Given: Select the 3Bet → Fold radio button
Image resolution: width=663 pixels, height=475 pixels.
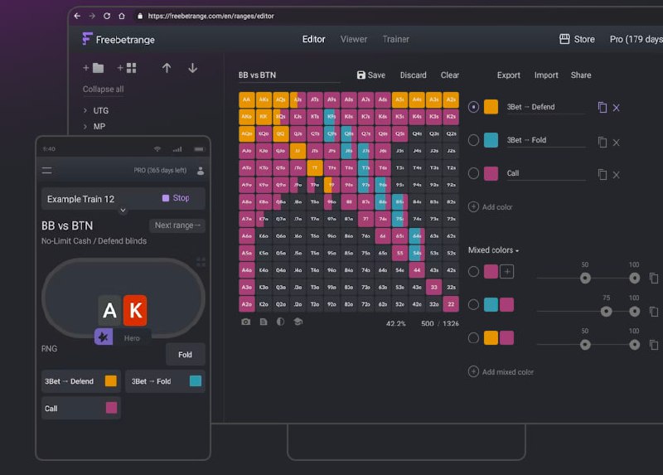Looking at the screenshot, I should click(473, 140).
